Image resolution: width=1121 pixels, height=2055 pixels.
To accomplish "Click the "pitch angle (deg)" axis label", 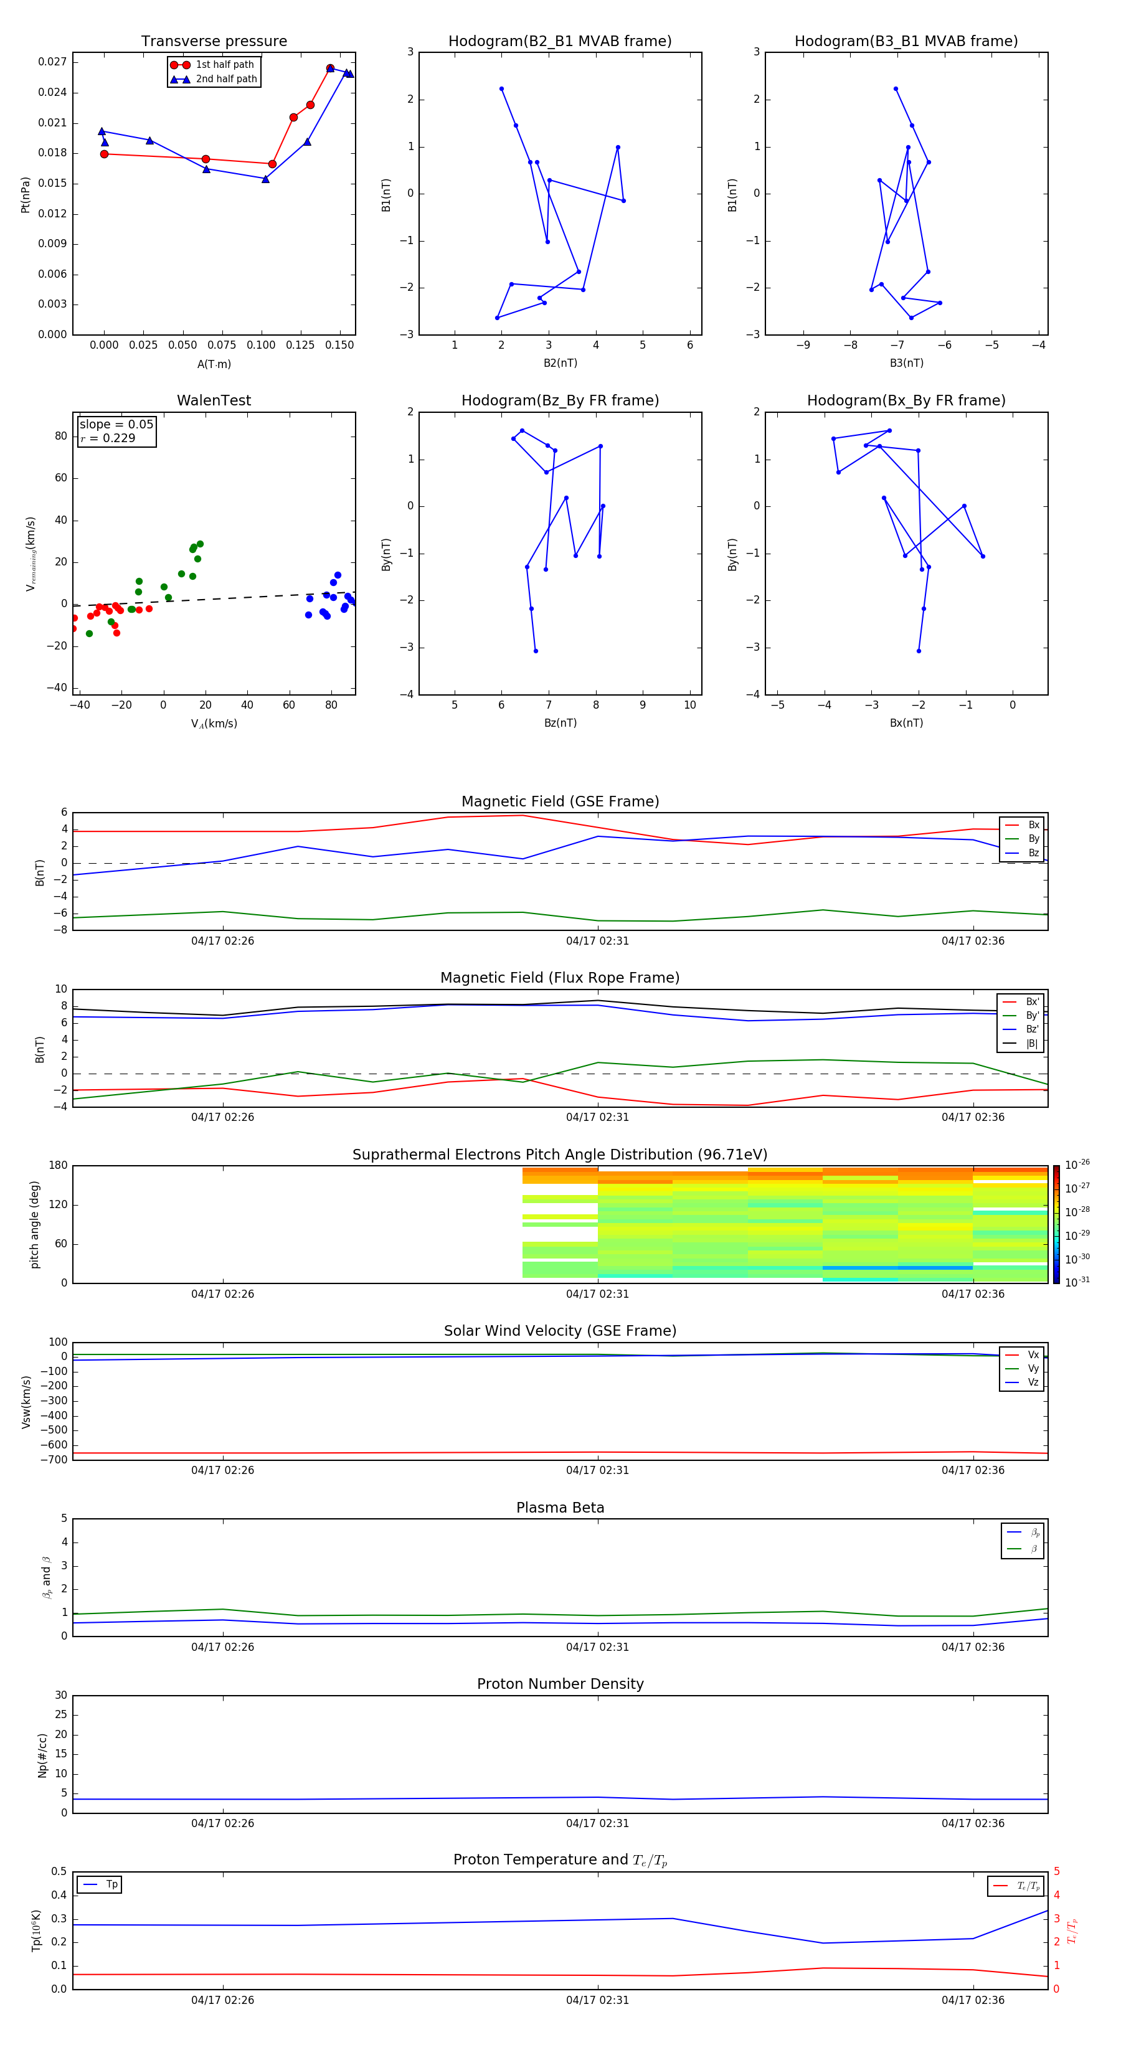I will [x=34, y=1224].
